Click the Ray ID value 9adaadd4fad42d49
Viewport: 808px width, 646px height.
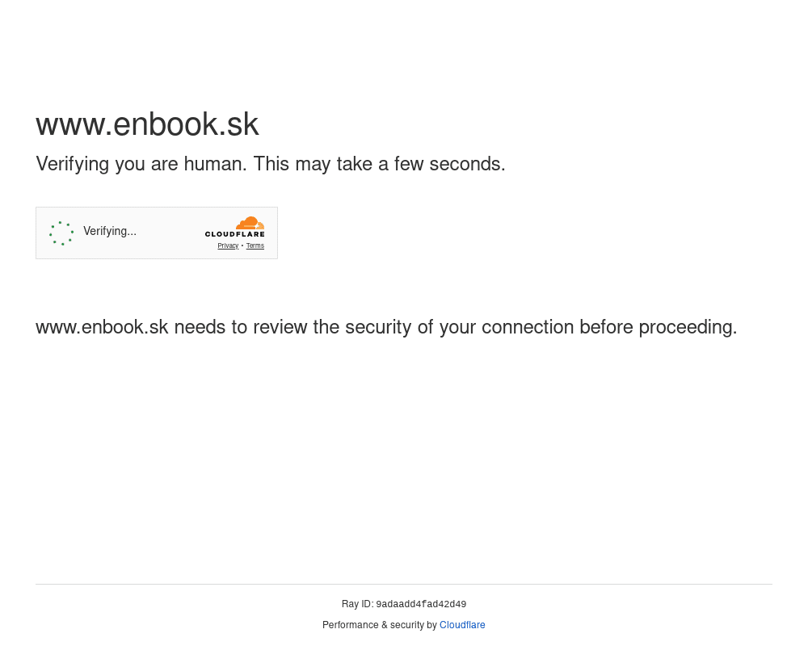tap(421, 605)
